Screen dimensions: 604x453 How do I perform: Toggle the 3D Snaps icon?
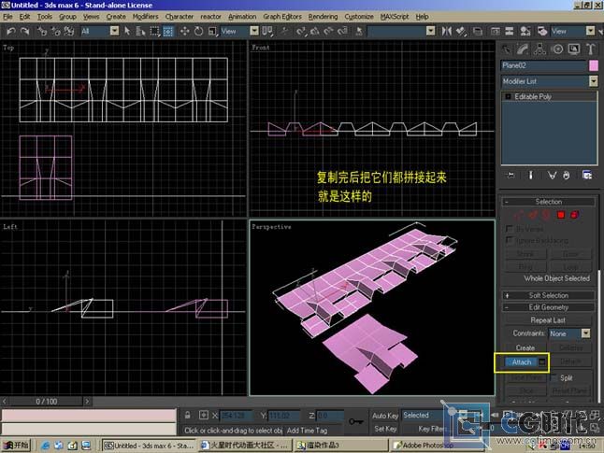pyautogui.click(x=301, y=31)
